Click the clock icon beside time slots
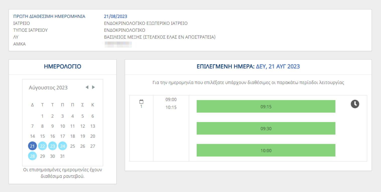The image size is (381, 192). [x=355, y=104]
